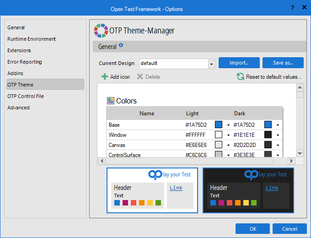Click the vertical scrollbar down arrow
The width and height of the screenshot is (311, 238).
pyautogui.click(x=300, y=153)
